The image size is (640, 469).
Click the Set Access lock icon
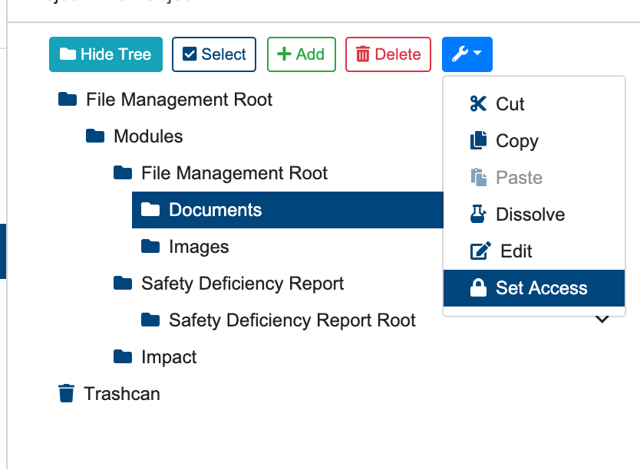tap(478, 287)
